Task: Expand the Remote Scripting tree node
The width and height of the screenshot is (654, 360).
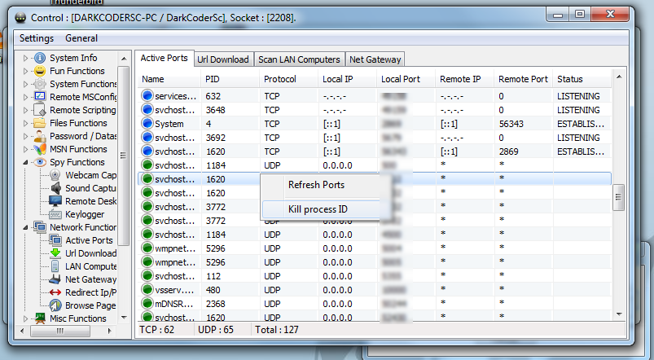Action: pyautogui.click(x=25, y=110)
